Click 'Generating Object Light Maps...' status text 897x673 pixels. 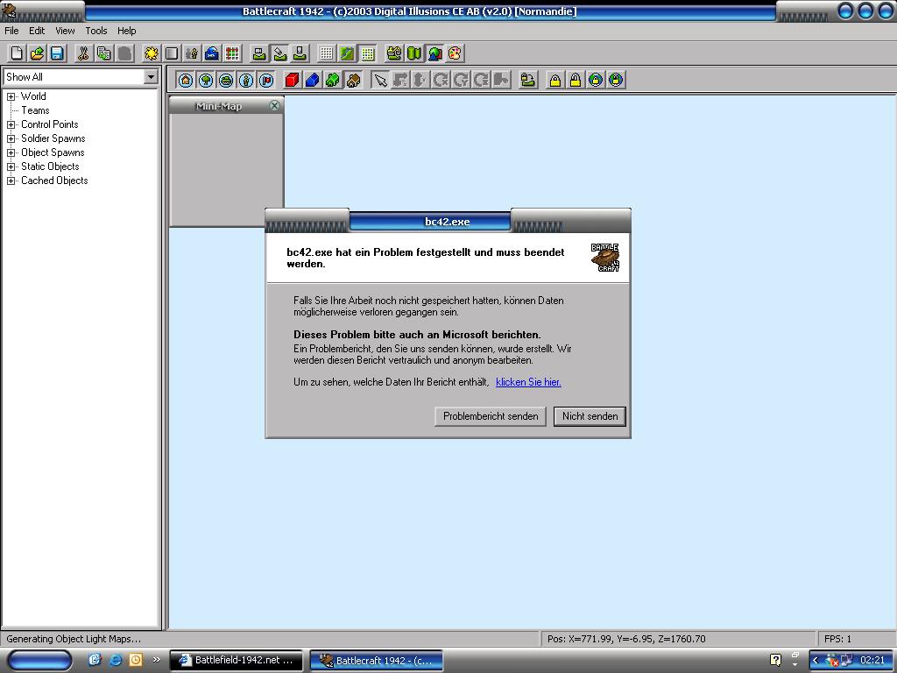pyautogui.click(x=74, y=639)
